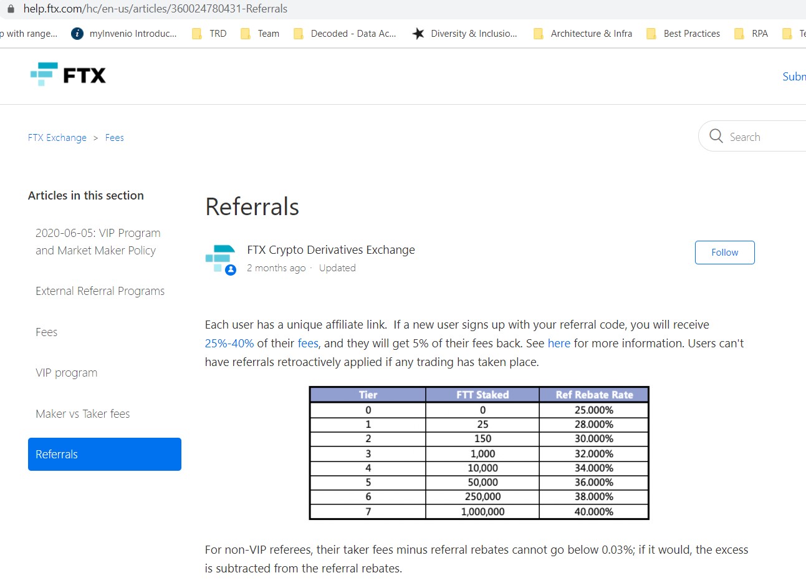Click the 32.000% rebate rate cell
This screenshot has width=806, height=588.
(x=594, y=454)
